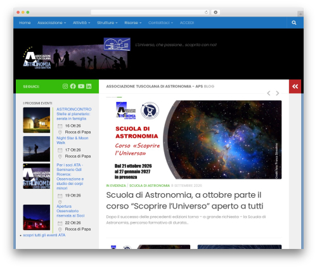Click scopri tutti gli eventi ATA link
Image resolution: width=317 pixels, height=268 pixels.
(44, 235)
